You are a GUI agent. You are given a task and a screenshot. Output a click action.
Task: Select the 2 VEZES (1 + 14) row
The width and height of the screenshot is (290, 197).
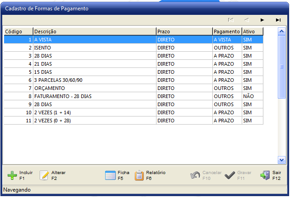(x=133, y=113)
